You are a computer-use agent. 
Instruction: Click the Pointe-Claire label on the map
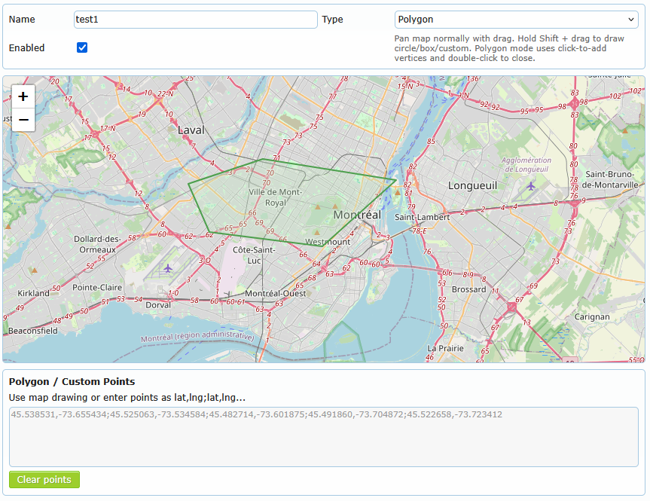coord(97,287)
